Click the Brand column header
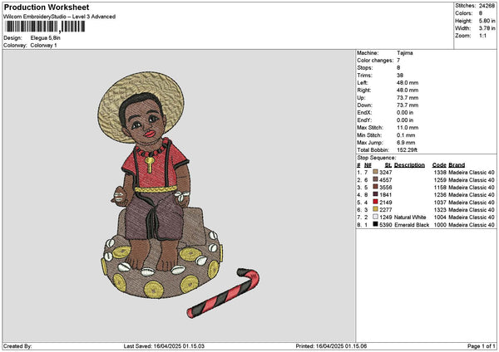This screenshot has height=352, width=499. (457, 165)
